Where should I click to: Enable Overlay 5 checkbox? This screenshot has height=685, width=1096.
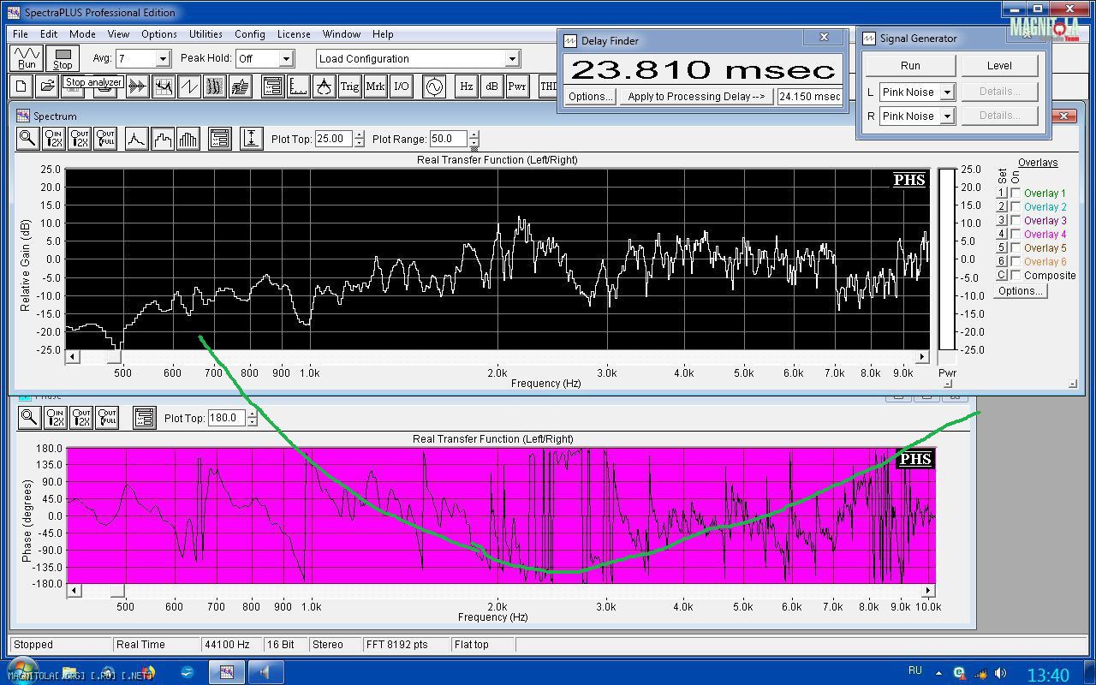point(1016,248)
